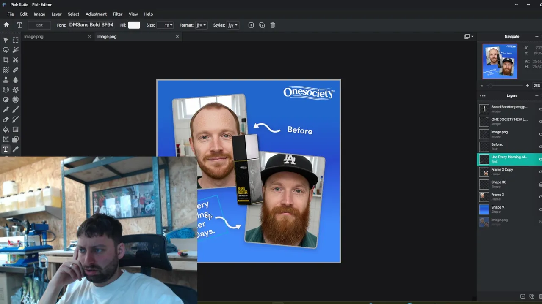The width and height of the screenshot is (542, 304).
Task: Open the Image menu
Action: [39, 14]
